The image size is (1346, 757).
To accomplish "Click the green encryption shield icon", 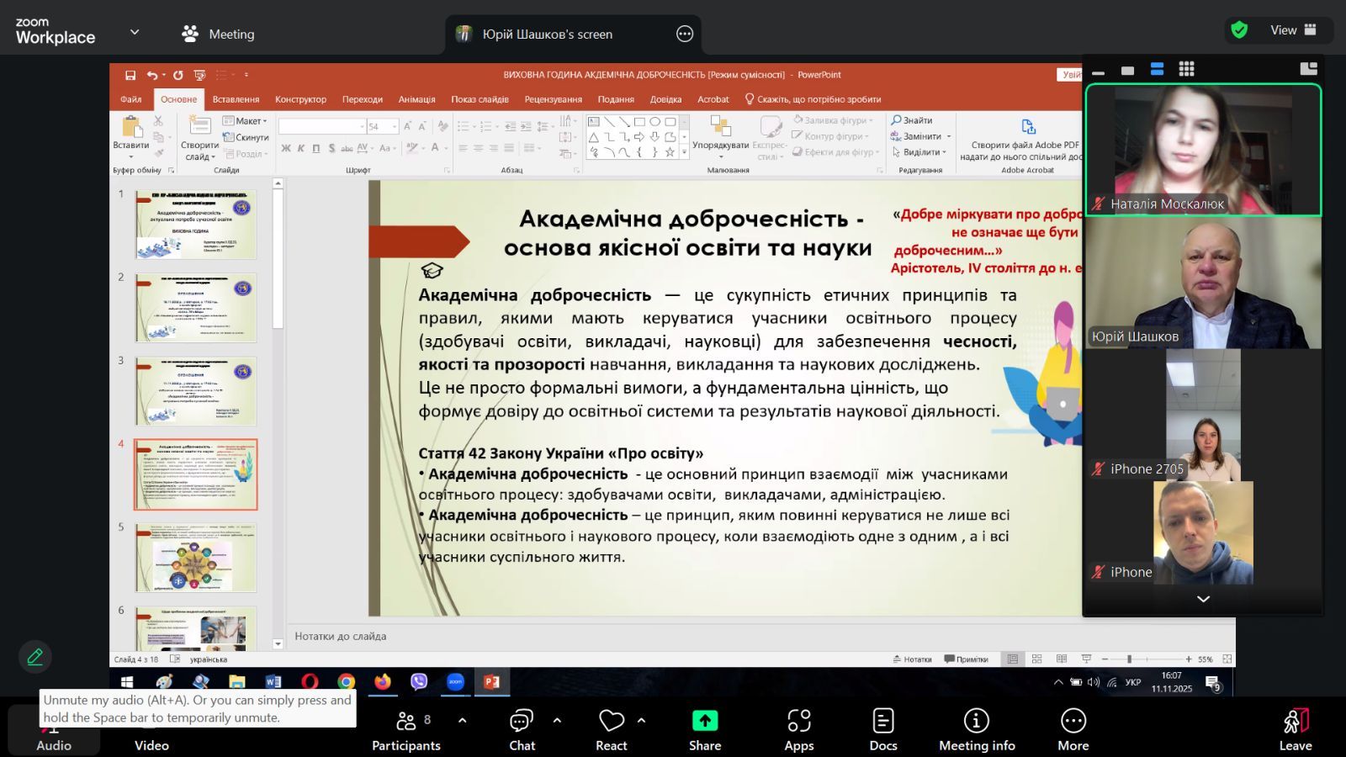I will (1239, 30).
